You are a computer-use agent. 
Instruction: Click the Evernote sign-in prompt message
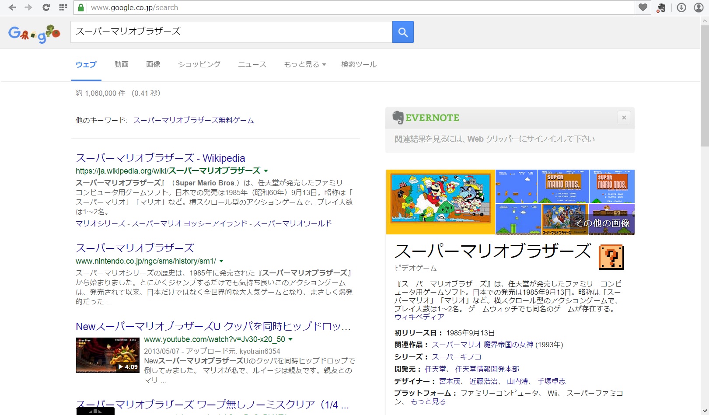coord(495,139)
